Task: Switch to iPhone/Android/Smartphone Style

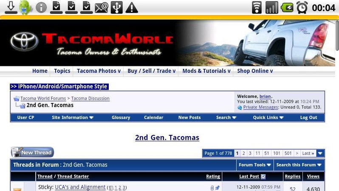Action: (59, 86)
